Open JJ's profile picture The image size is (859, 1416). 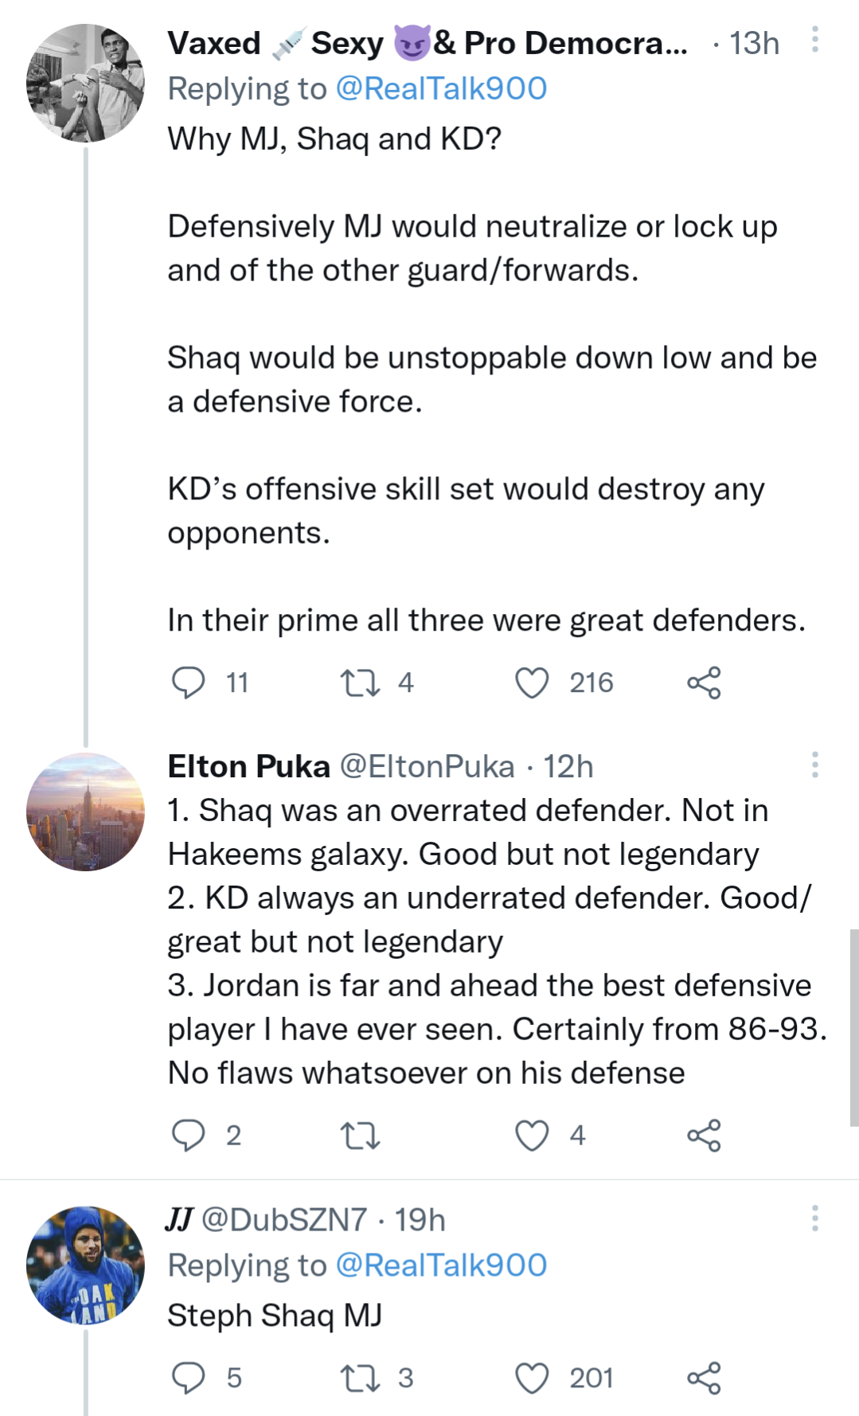pyautogui.click(x=85, y=1265)
